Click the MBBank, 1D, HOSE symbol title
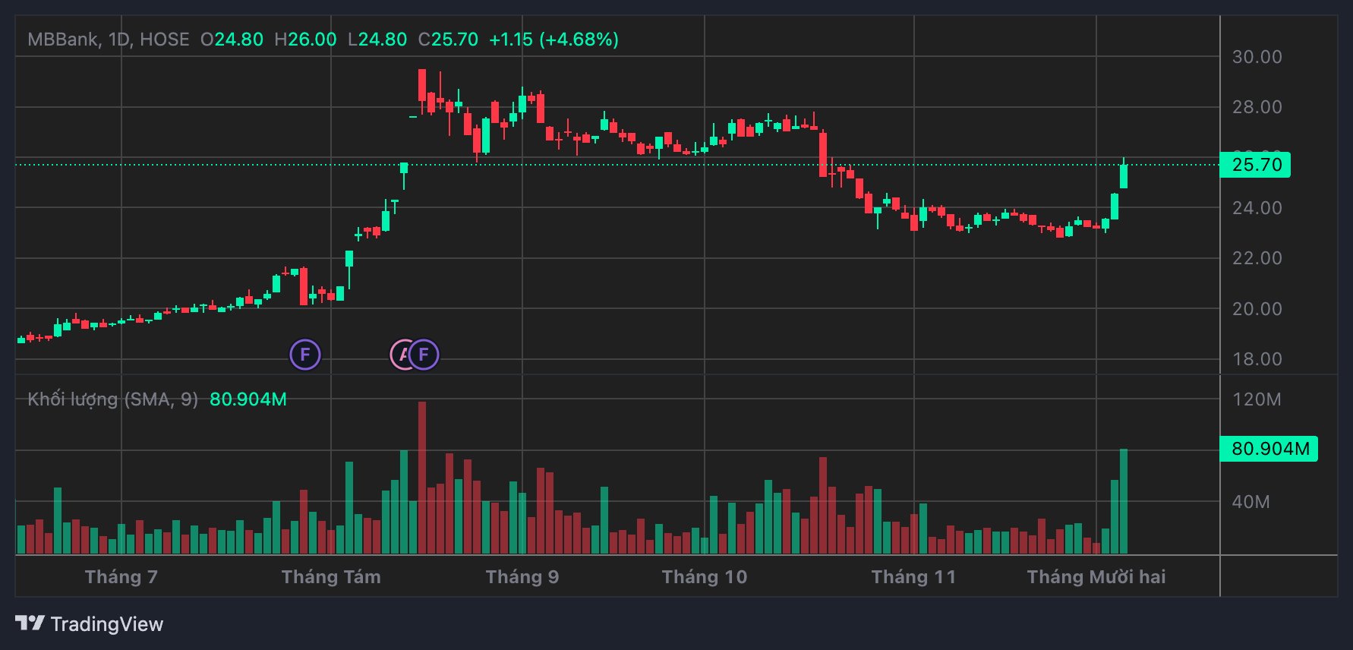This screenshot has height=650, width=1353. pyautogui.click(x=109, y=39)
